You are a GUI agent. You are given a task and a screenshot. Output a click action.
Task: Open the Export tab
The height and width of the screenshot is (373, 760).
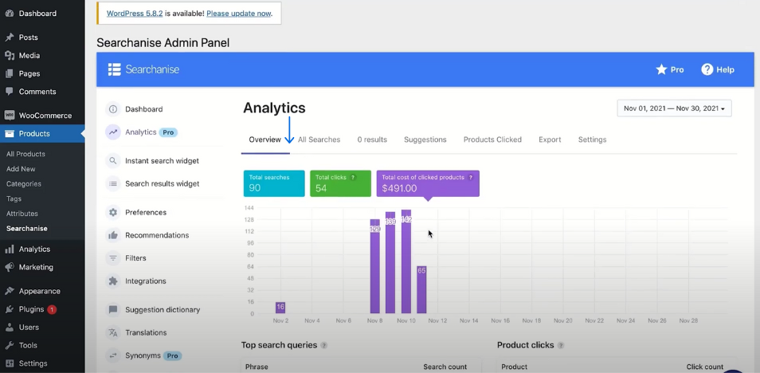[550, 139]
